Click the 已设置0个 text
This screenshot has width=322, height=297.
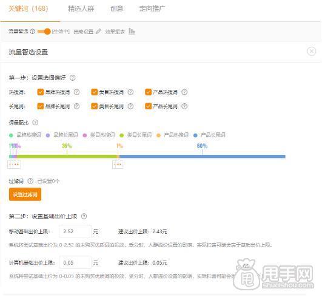pos(49,181)
